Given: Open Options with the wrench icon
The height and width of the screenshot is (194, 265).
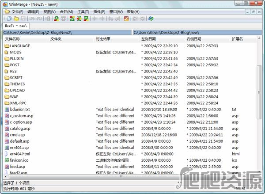Looking at the screenshot, I should coord(126,19).
